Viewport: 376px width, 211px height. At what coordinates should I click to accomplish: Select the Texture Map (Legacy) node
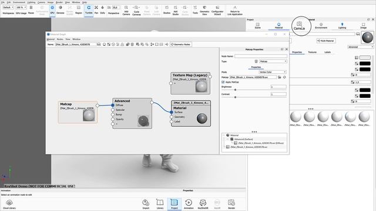(x=190, y=83)
